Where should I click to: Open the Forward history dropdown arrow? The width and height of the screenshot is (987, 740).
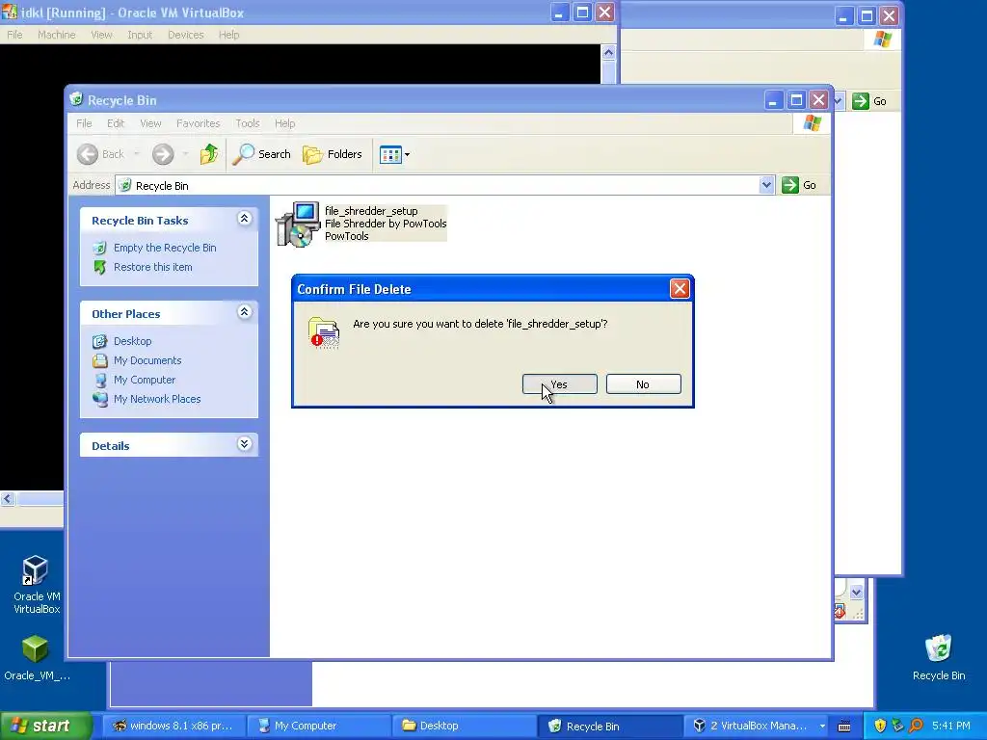(x=185, y=154)
